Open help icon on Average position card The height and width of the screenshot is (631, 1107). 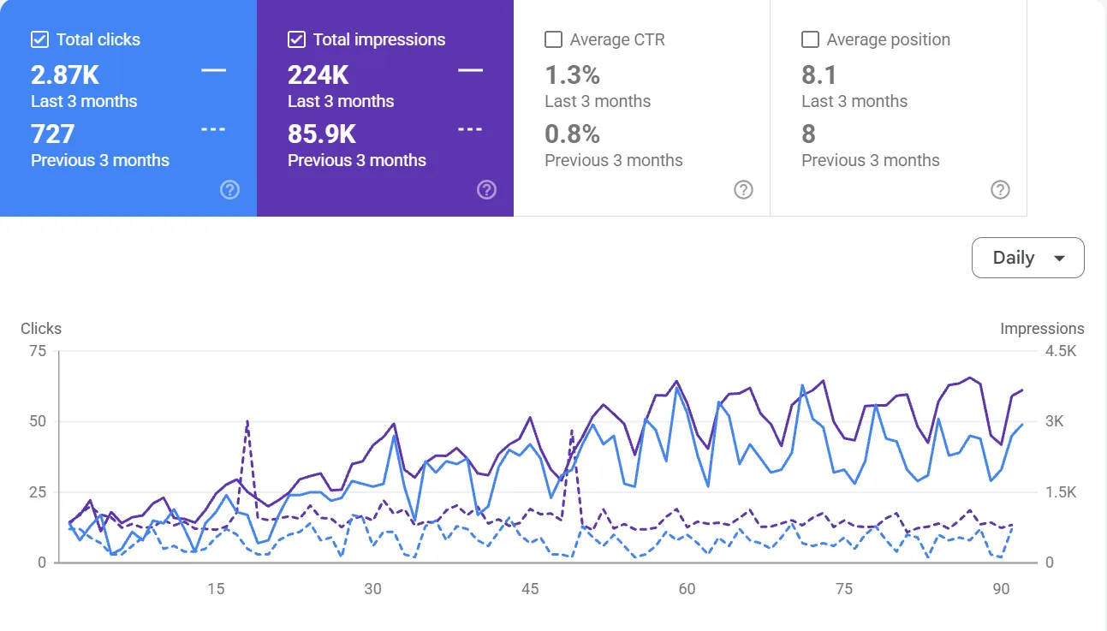1000,190
